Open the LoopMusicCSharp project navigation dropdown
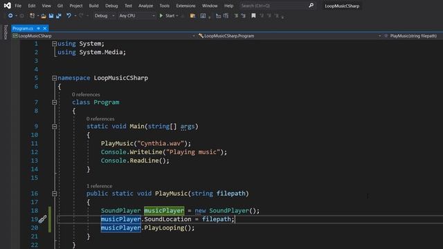The image size is (443, 249). click(x=104, y=36)
